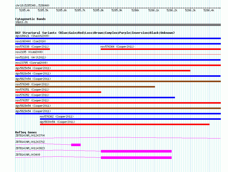Select the magenta exon block of NM_001143823
This screenshot has height=172, width=228.
click(136, 151)
